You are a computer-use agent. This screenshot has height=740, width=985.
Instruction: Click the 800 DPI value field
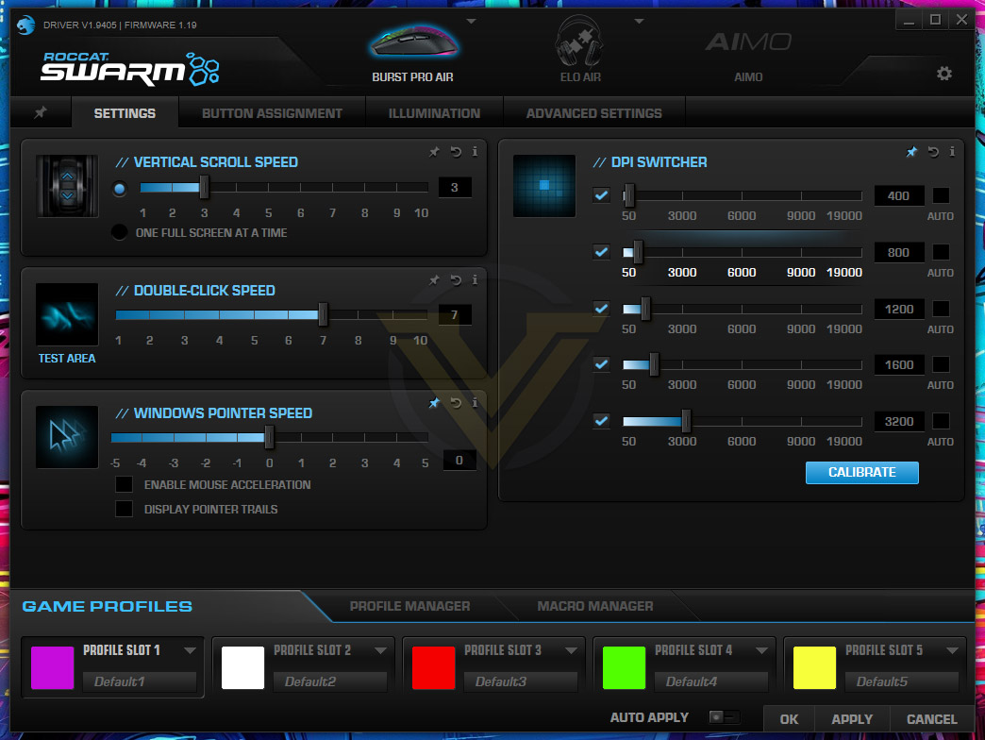click(899, 252)
